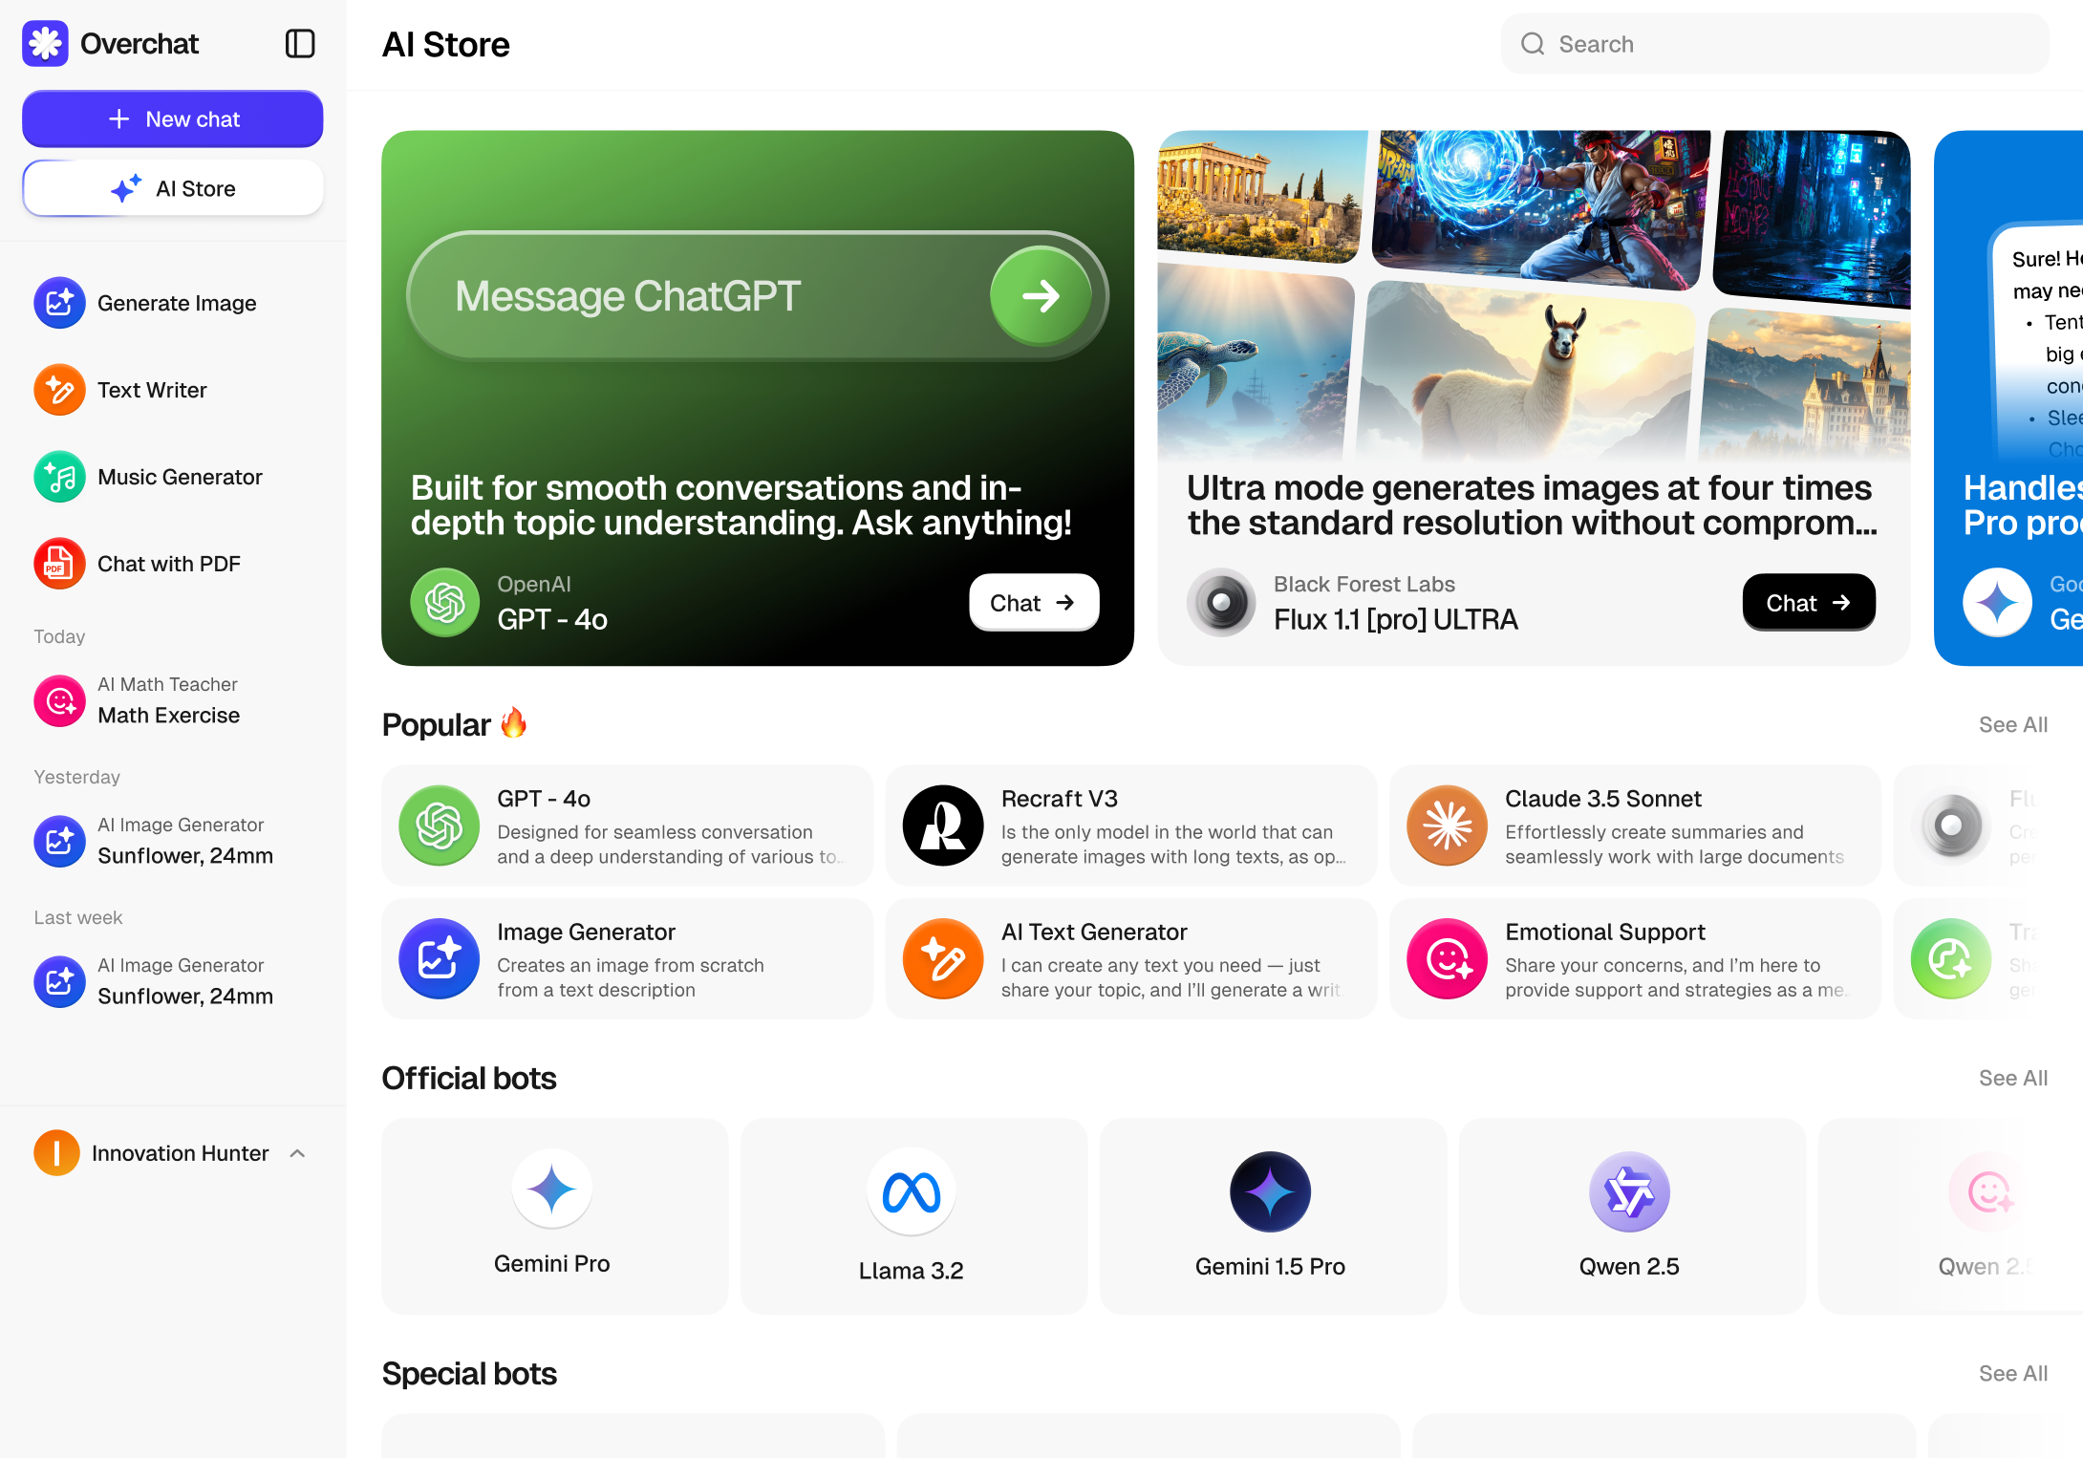Switch to the AI Store tab

click(x=173, y=188)
